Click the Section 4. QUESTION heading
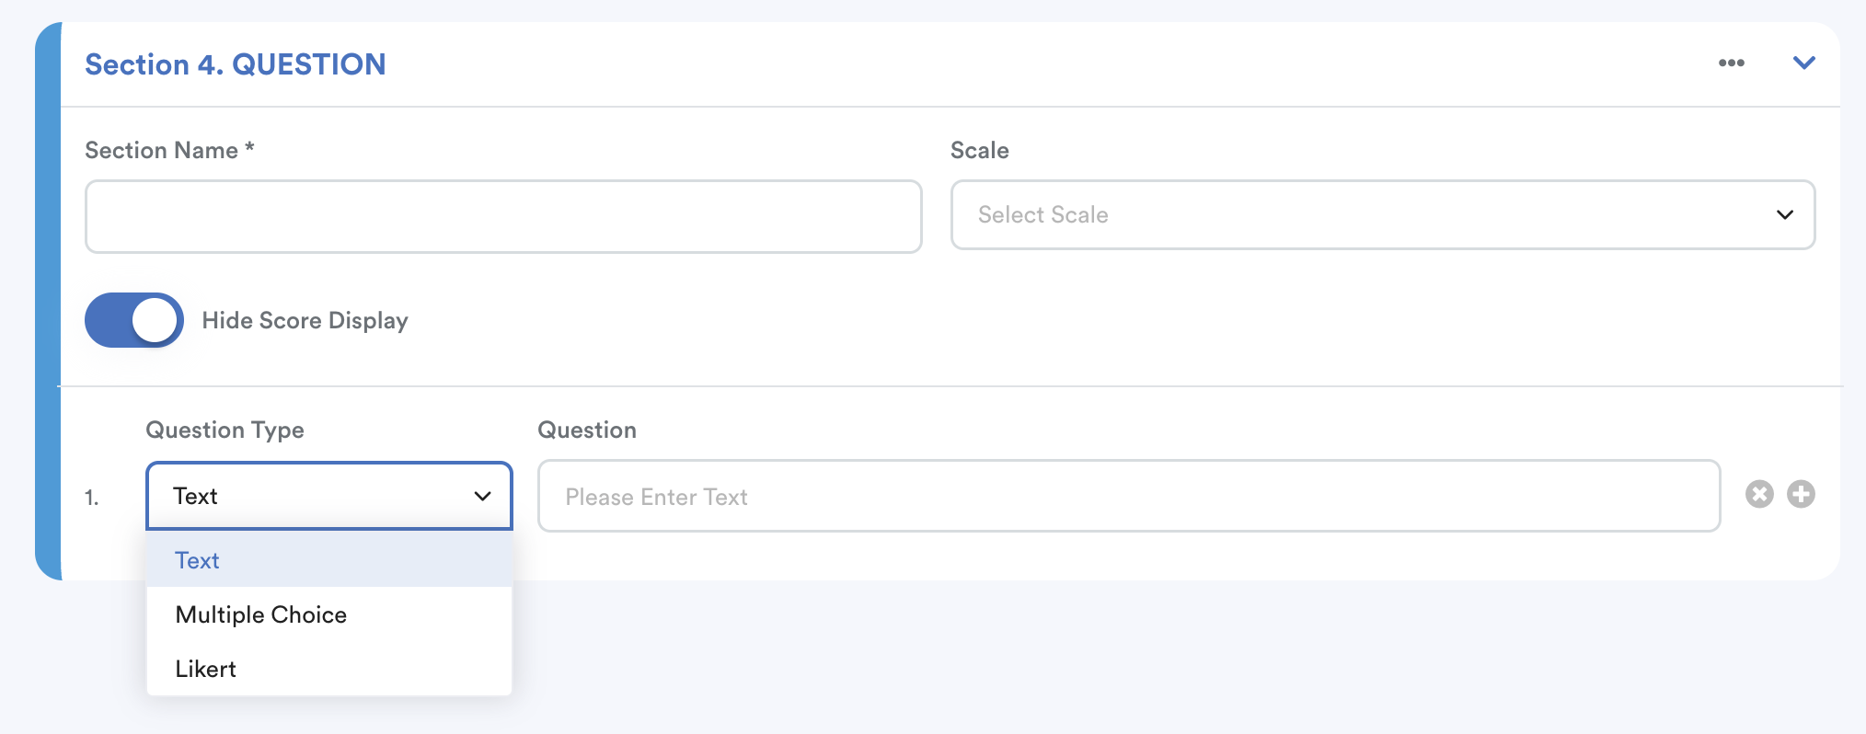This screenshot has height=734, width=1866. point(236,64)
